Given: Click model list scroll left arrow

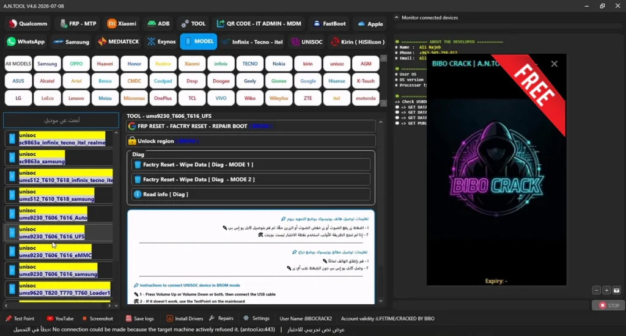Looking at the screenshot, I should (6, 305).
